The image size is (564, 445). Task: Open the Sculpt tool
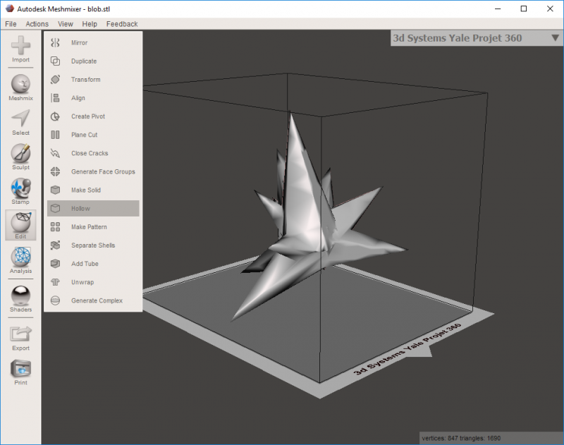tap(20, 157)
